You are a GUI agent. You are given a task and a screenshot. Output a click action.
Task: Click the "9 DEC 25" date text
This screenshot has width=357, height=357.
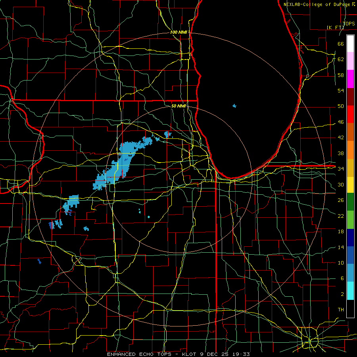(215, 354)
